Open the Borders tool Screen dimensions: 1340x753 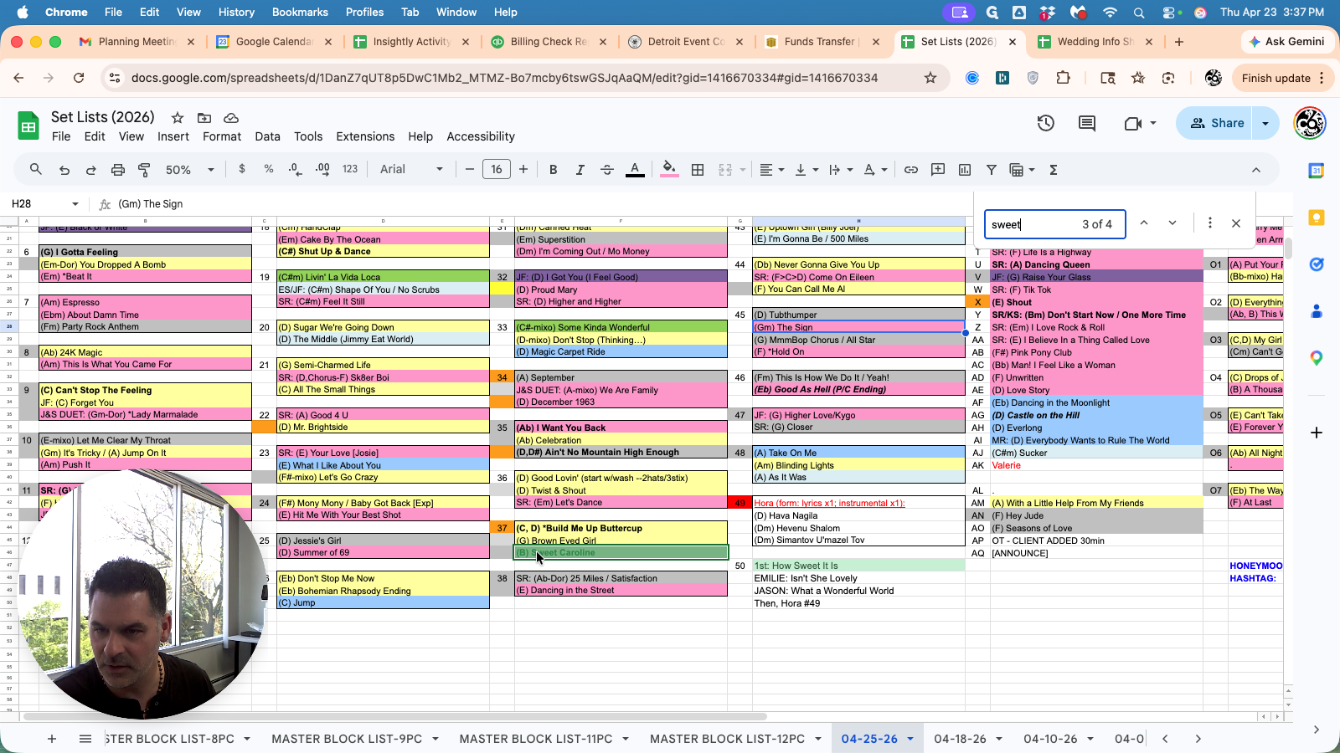click(x=698, y=170)
